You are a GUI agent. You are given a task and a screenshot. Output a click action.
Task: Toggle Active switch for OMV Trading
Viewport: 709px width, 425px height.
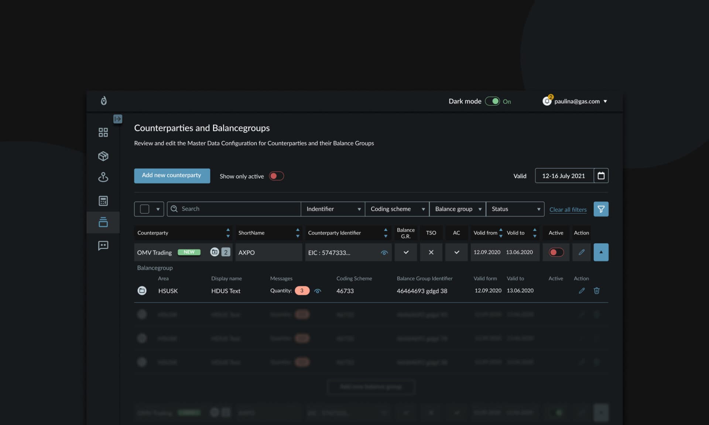[556, 252]
